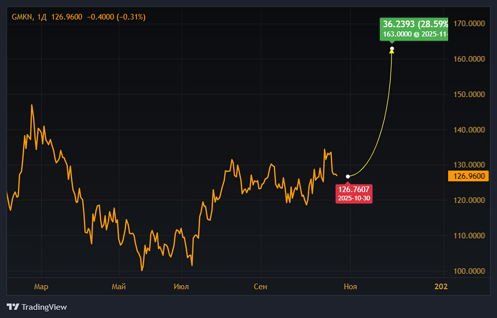Image resolution: width=497 pixels, height=318 pixels.
Task: Click the 120.0000 price axis label
Action: pos(469,200)
